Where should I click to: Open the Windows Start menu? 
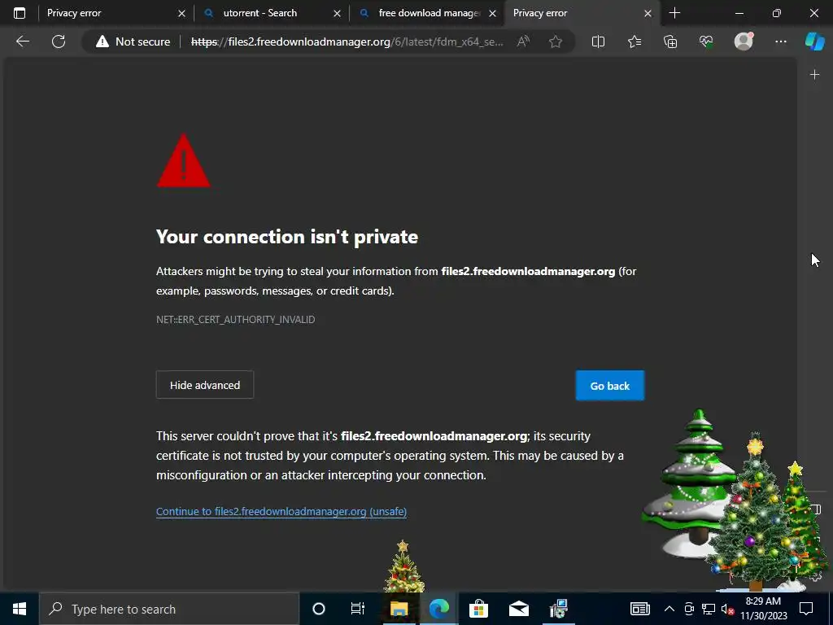(x=20, y=609)
